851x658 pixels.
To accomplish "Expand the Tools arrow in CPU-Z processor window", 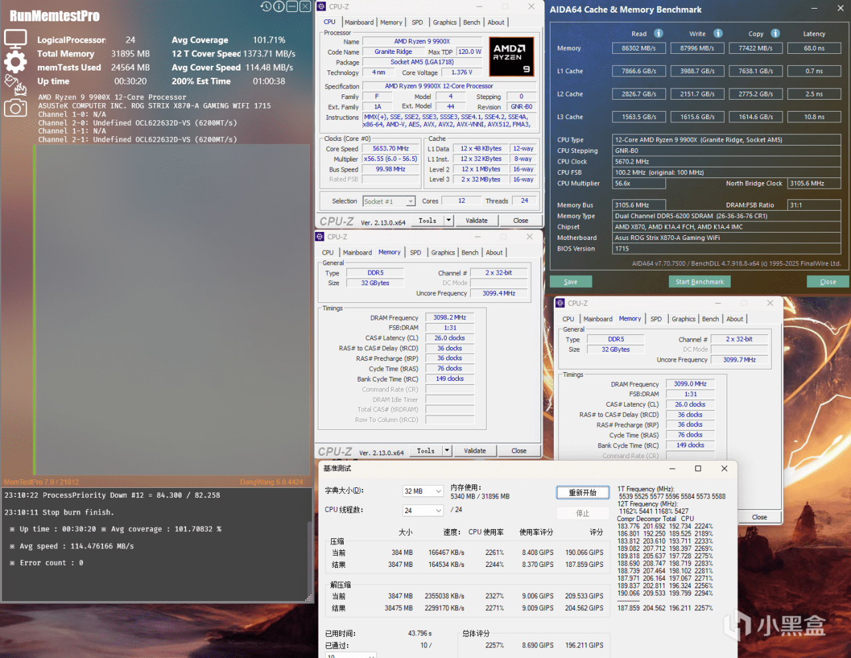I will 449,221.
